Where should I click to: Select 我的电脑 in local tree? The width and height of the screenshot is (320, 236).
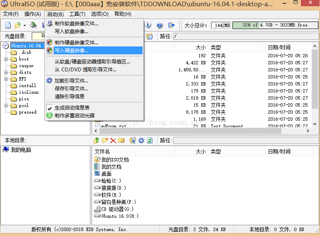[21, 150]
